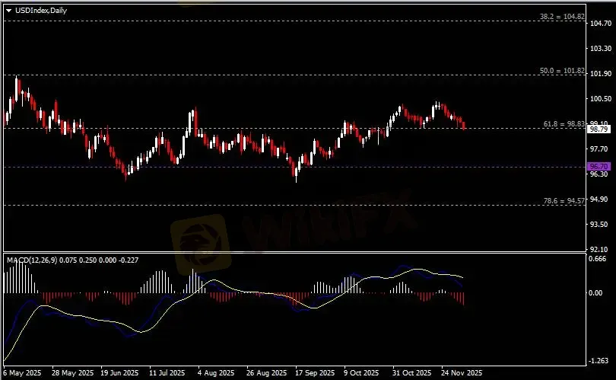Click the 11 Jul 2025 date label
This screenshot has height=380, width=616.
pos(167,373)
